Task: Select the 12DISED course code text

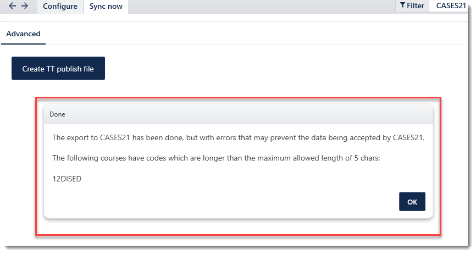Action: click(67, 179)
